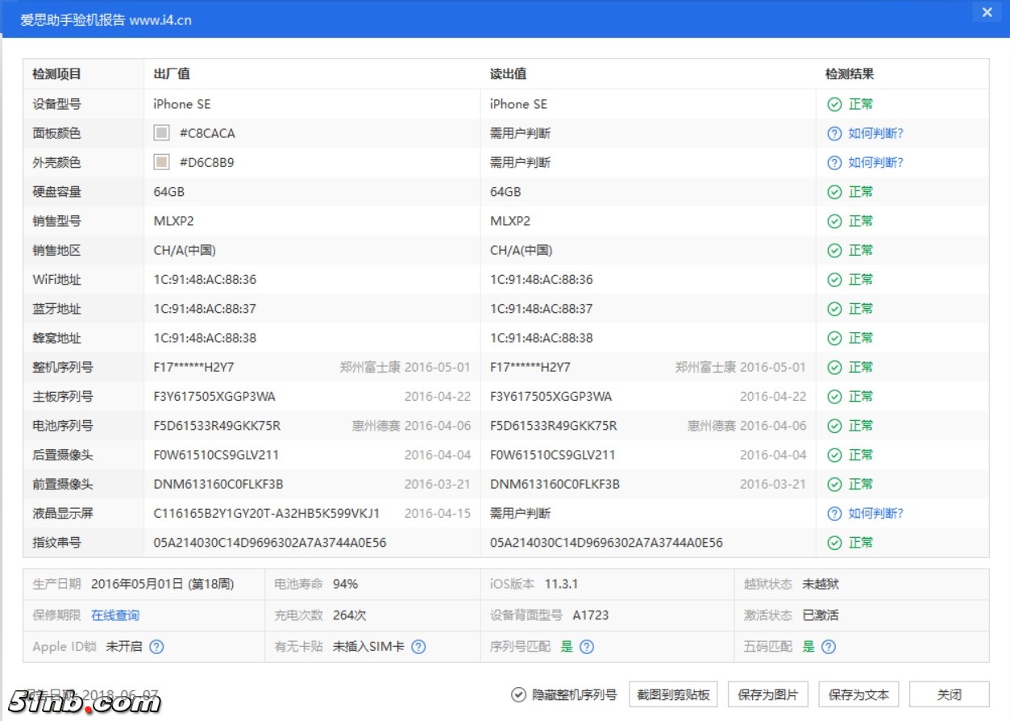Click factory WiFi address 1C:91:48:AC:88:36
This screenshot has height=721, width=1010.
[205, 280]
